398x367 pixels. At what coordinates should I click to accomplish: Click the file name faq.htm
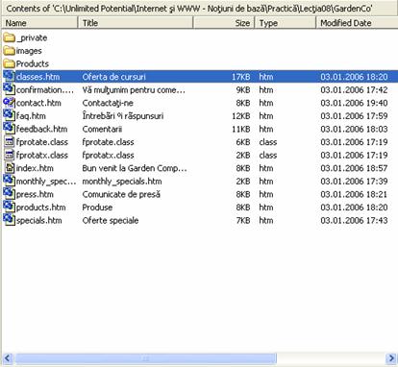pyautogui.click(x=31, y=116)
